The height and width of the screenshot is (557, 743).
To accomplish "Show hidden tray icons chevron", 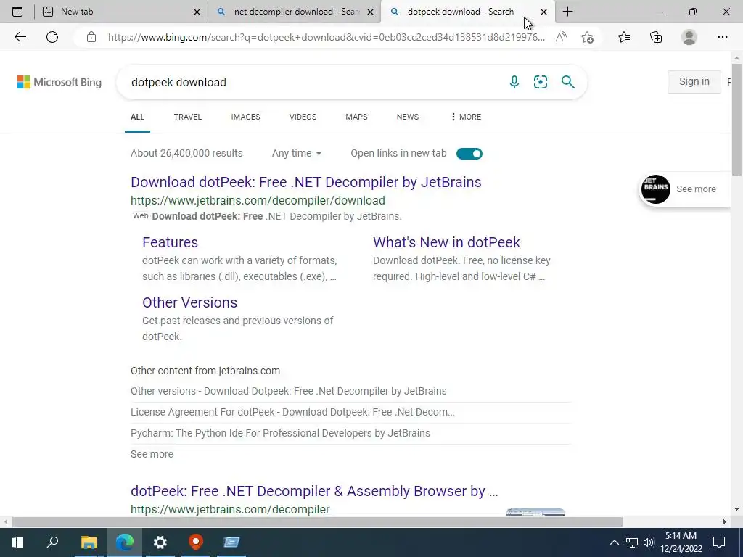I will click(x=614, y=542).
